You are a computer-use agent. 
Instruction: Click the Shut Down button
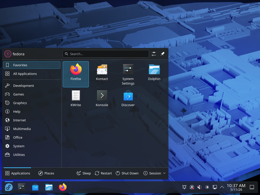tap(127, 173)
